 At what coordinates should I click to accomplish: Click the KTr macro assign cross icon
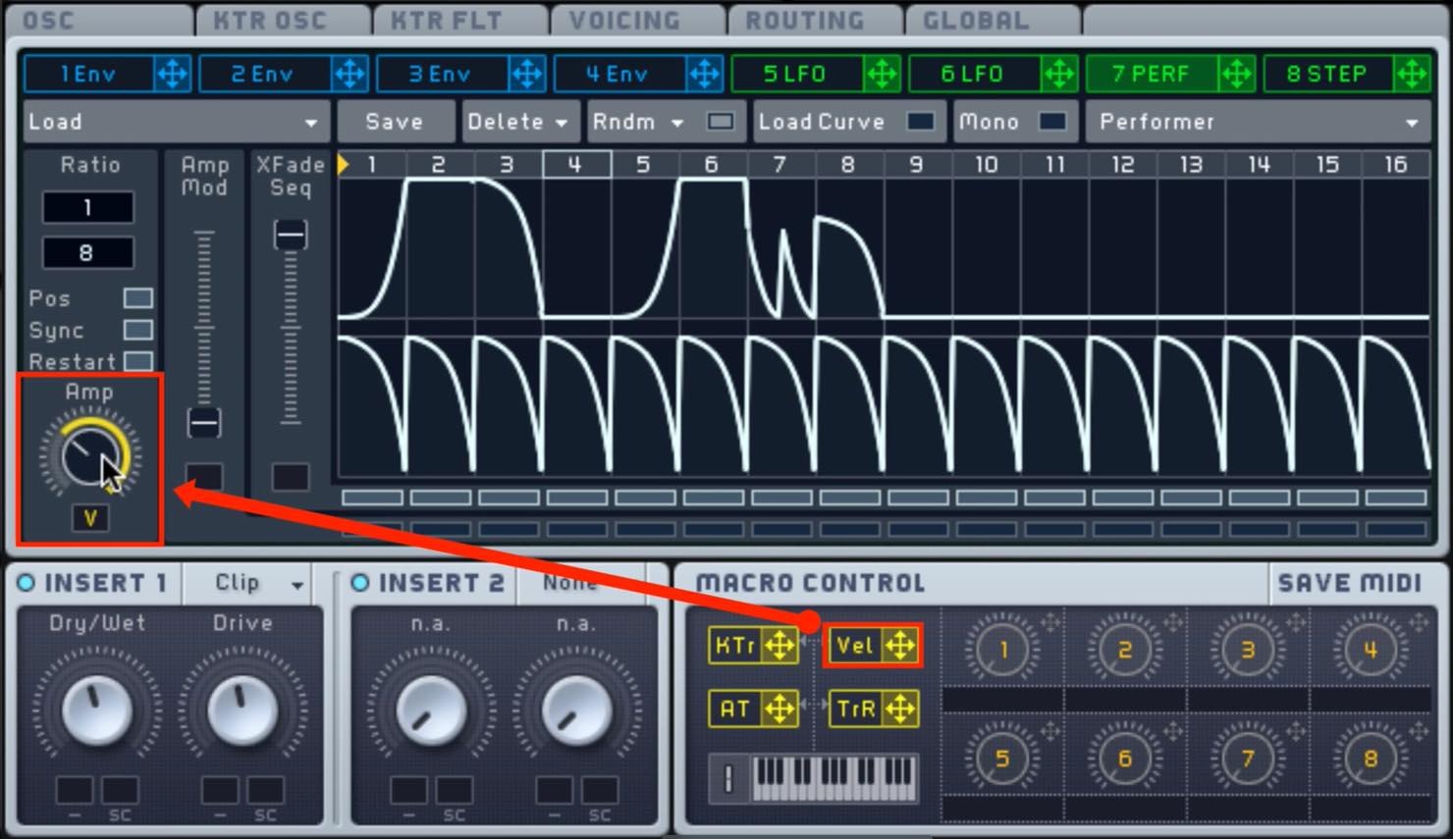780,646
